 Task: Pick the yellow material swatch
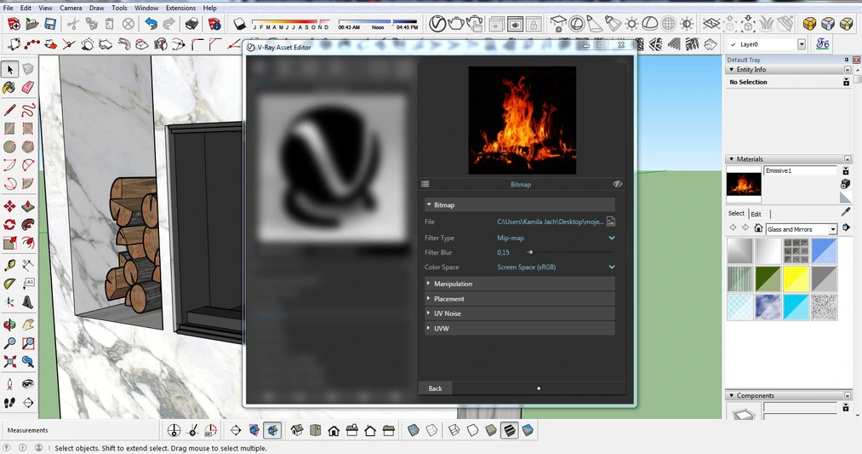pos(796,279)
